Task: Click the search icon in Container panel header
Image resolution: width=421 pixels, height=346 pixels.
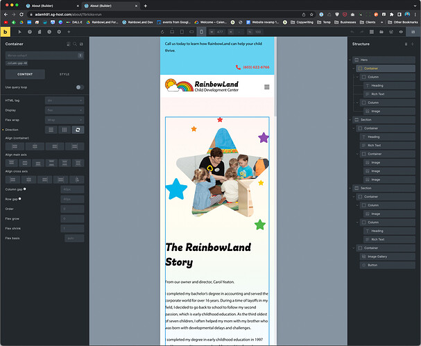Action: 75,44
